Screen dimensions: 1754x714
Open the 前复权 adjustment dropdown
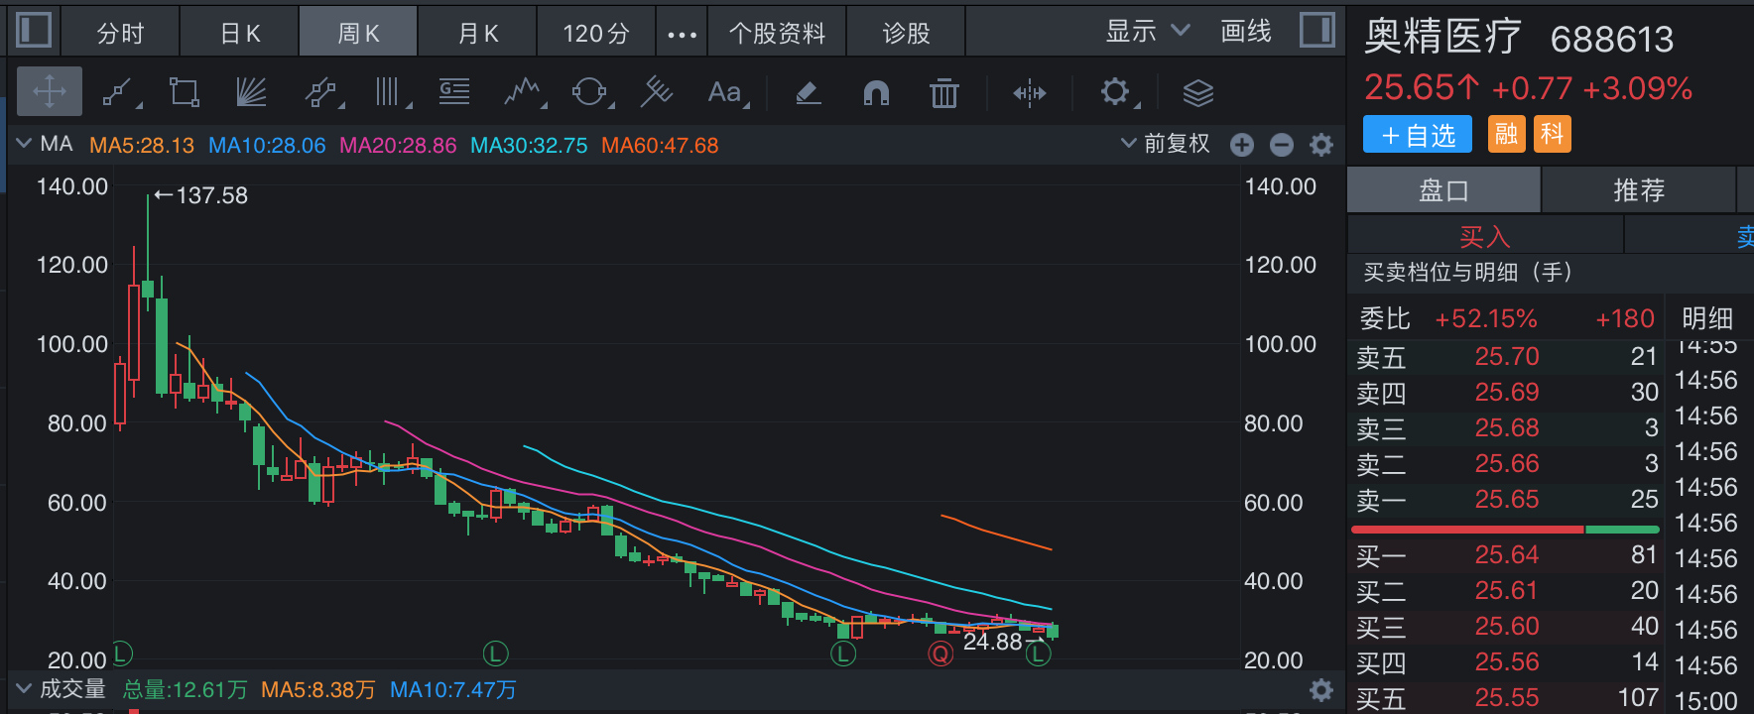click(1166, 144)
